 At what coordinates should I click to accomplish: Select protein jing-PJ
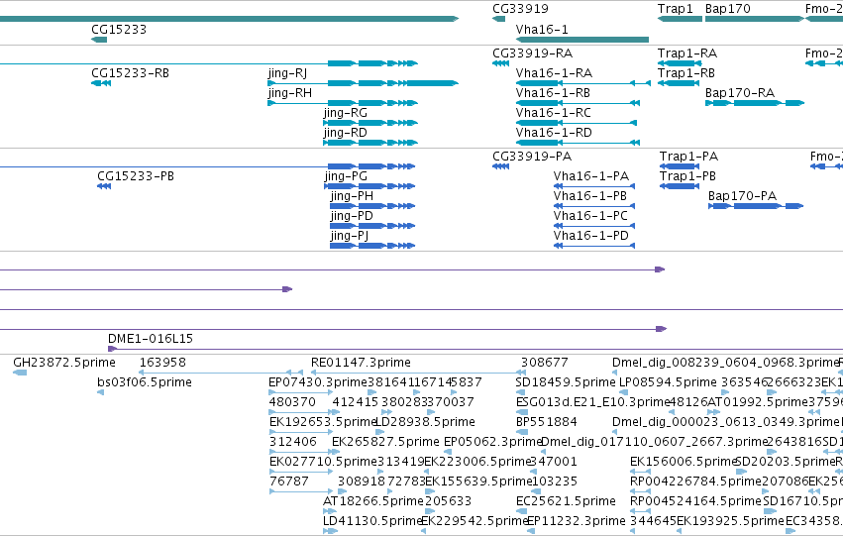click(x=350, y=236)
